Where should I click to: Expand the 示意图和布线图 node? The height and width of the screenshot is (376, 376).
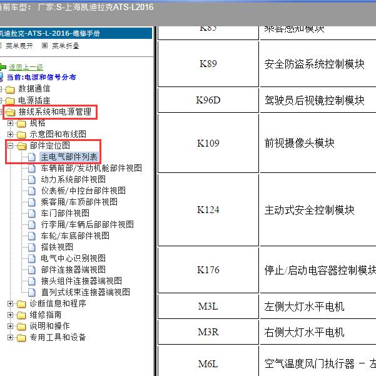click(10, 134)
